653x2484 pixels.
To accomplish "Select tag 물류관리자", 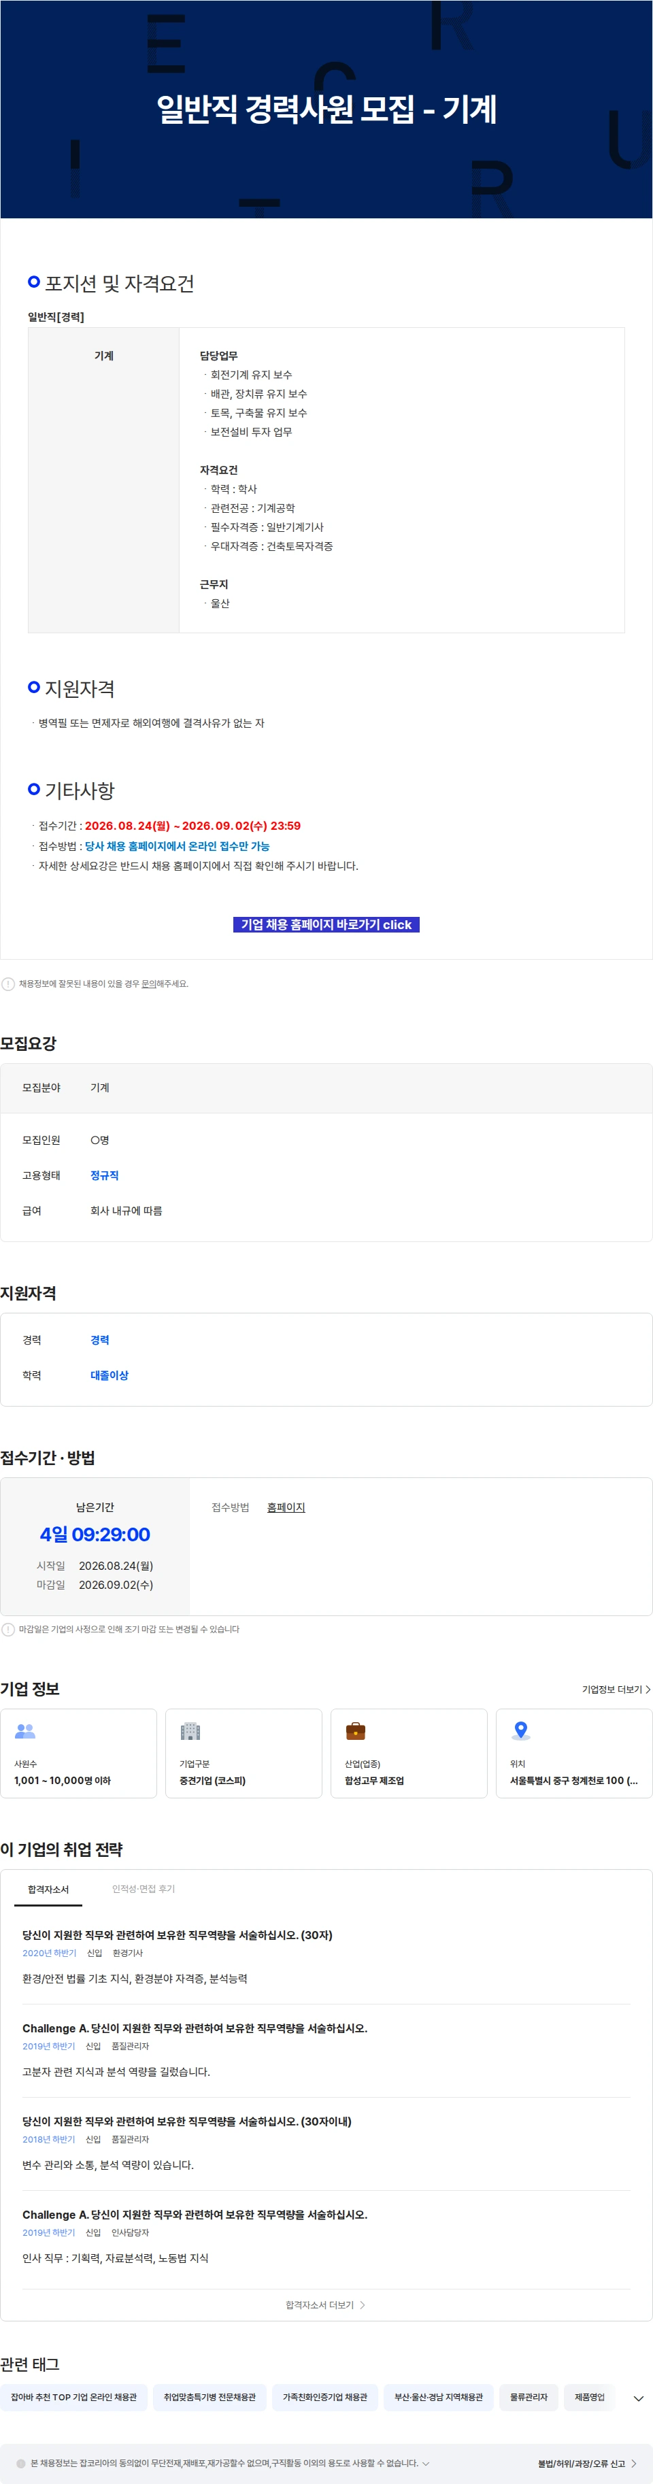I will (x=529, y=2397).
